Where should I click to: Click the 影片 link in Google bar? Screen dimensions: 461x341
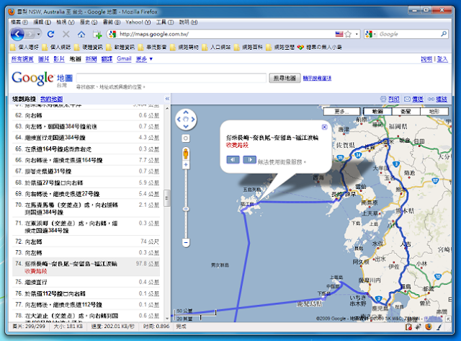pyautogui.click(x=59, y=59)
